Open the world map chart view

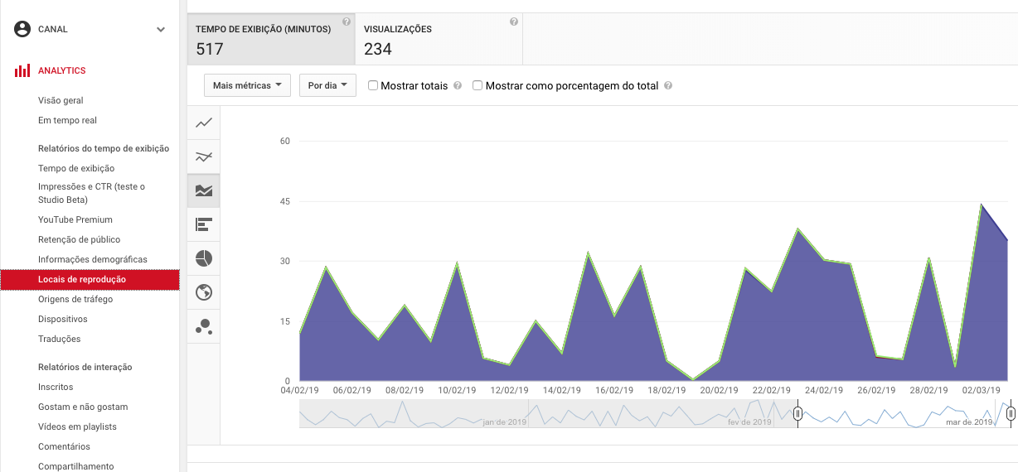click(204, 292)
